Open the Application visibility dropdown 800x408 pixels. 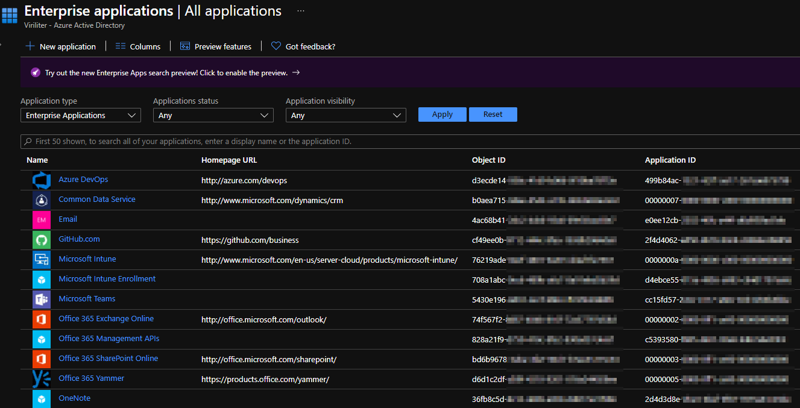[x=346, y=115]
